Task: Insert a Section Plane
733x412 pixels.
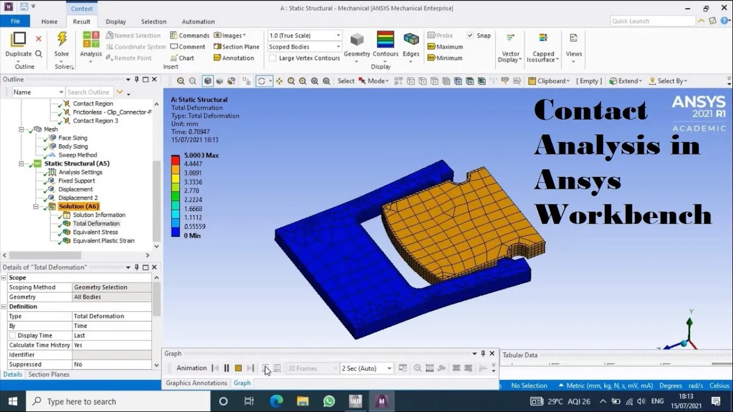Action: 237,47
